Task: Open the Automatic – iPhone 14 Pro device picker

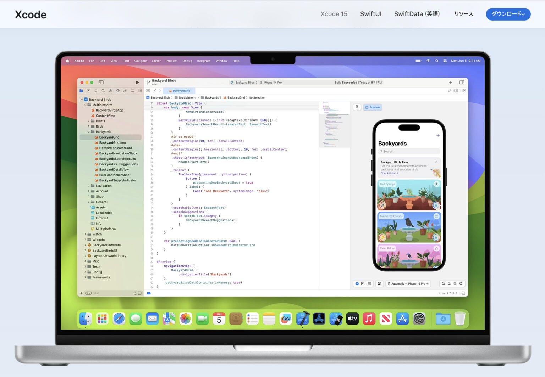Action: pos(408,283)
